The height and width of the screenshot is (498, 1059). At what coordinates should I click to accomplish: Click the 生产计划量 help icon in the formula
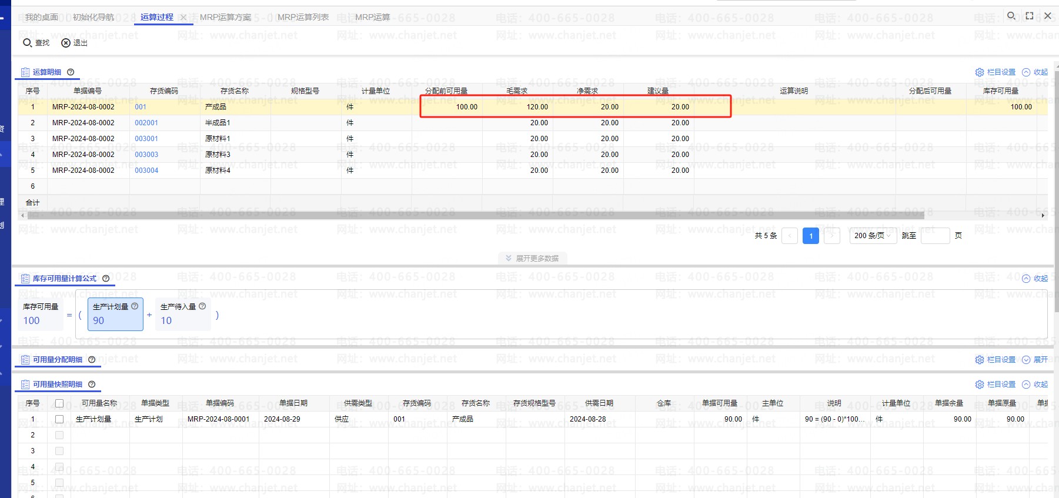click(x=135, y=306)
